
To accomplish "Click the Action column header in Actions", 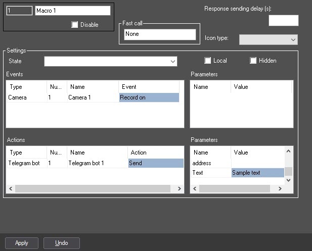I will 156,152.
